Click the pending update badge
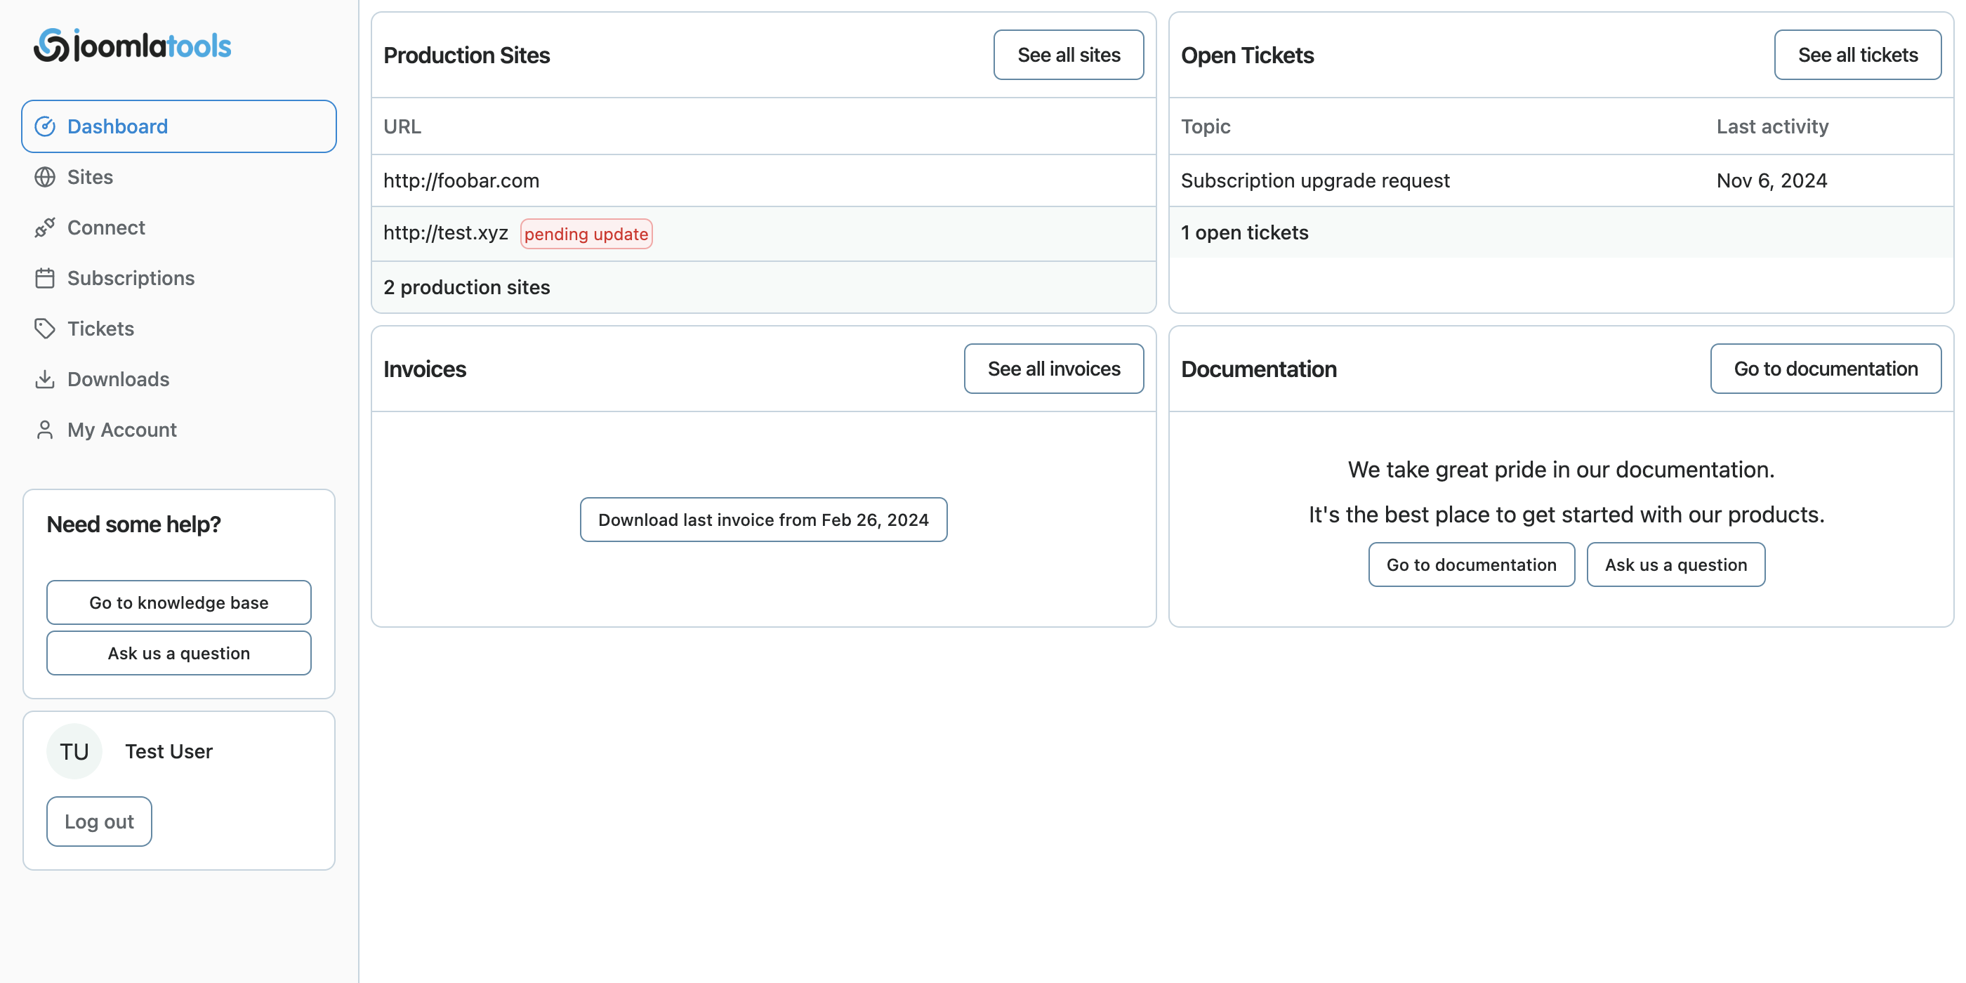 point(586,234)
